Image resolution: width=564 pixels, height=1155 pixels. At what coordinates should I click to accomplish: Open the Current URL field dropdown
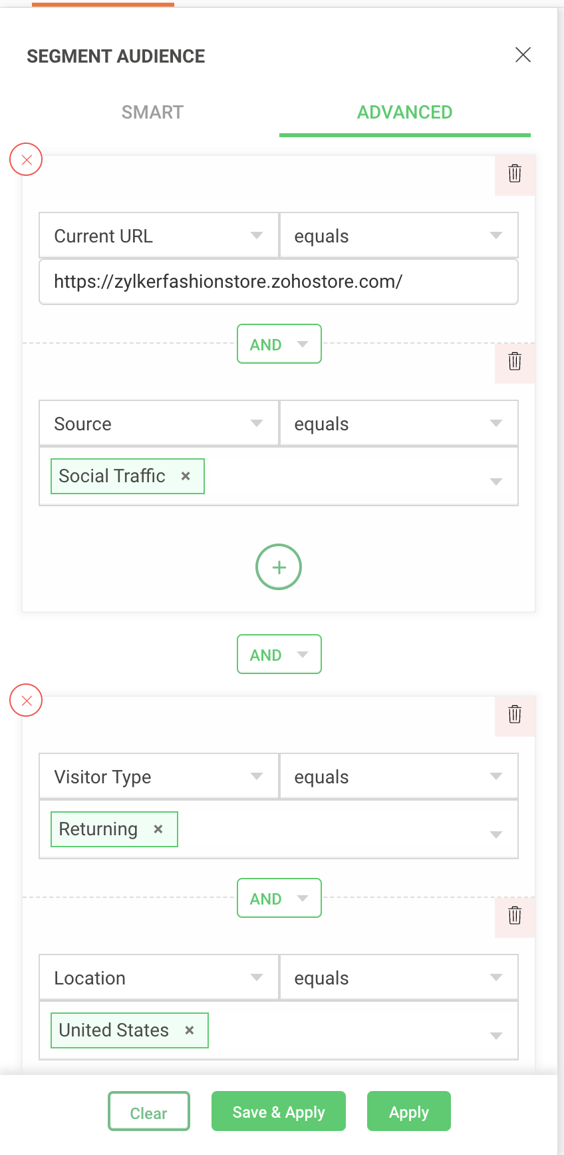pyautogui.click(x=158, y=236)
